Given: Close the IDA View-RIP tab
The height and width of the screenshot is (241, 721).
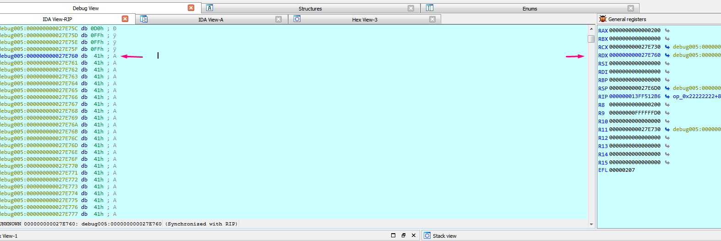Looking at the screenshot, I should point(125,19).
